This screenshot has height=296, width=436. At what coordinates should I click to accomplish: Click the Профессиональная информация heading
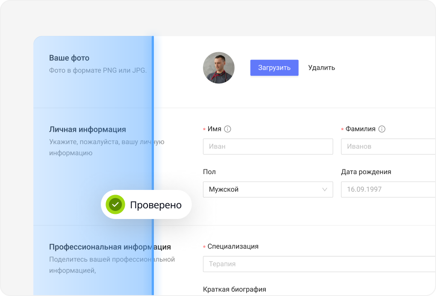click(110, 246)
